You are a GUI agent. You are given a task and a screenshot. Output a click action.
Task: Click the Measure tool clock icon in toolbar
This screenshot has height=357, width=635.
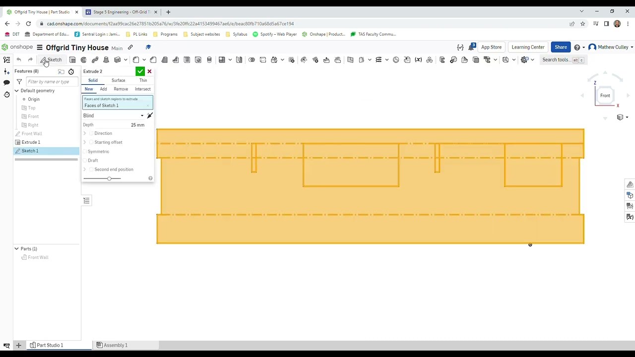[x=396, y=59]
